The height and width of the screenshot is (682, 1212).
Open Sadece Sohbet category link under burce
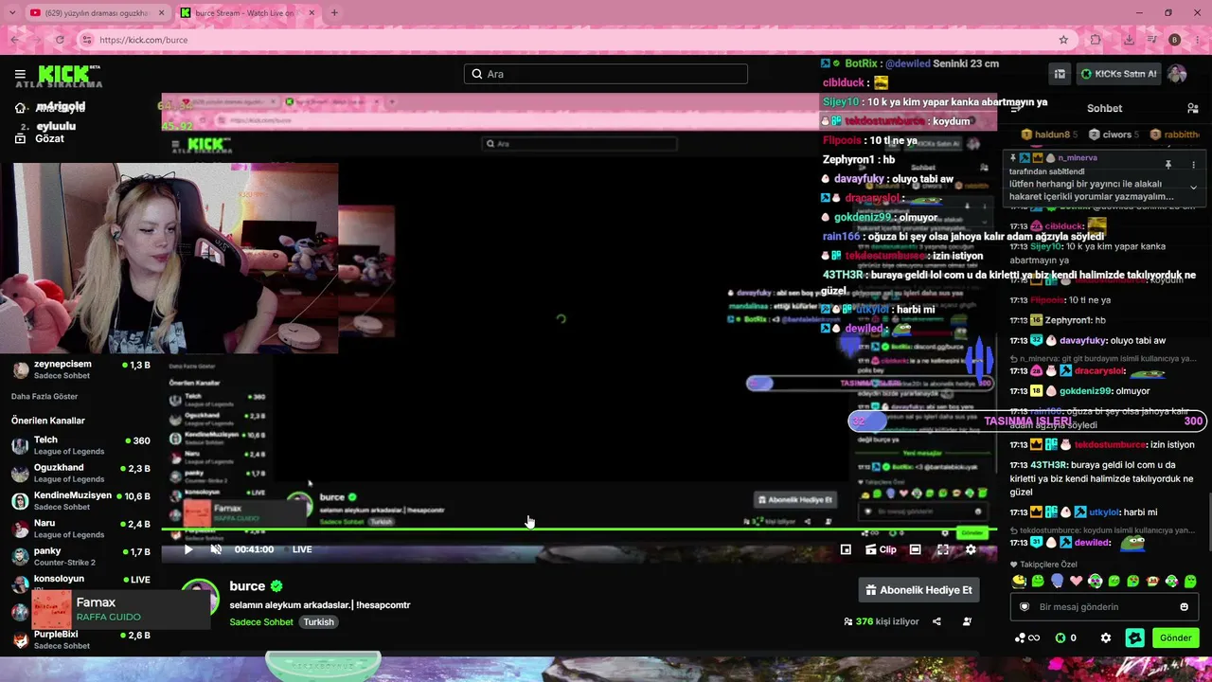pyautogui.click(x=261, y=622)
